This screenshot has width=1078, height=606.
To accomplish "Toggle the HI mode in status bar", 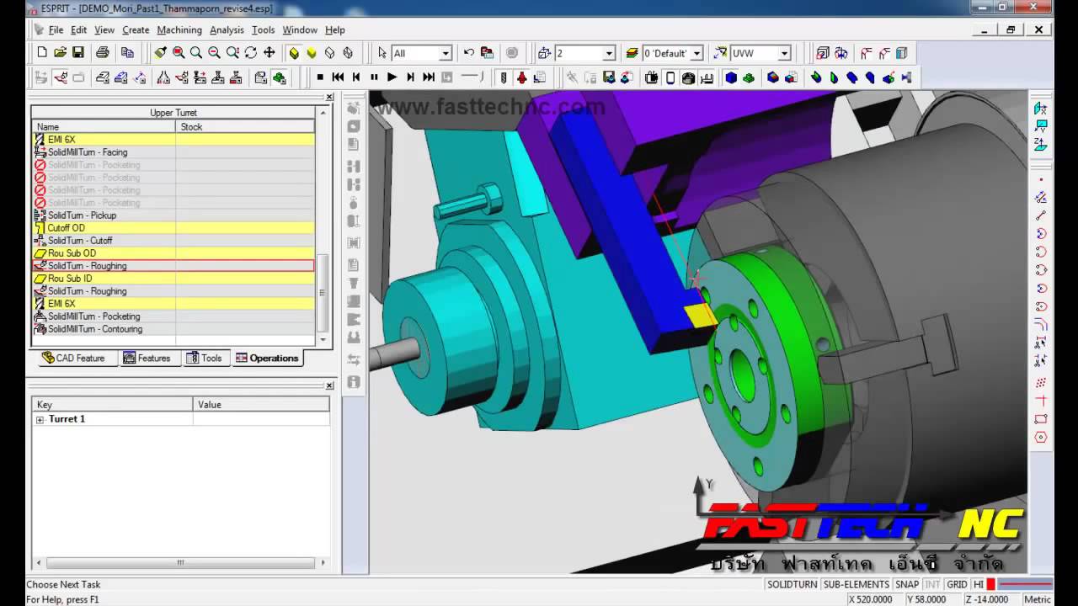I will tap(978, 584).
